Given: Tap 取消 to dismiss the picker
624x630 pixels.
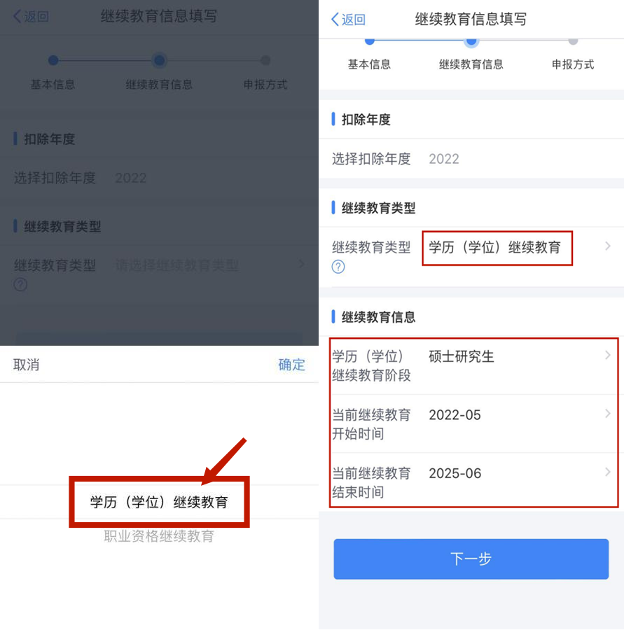Looking at the screenshot, I should coord(26,365).
